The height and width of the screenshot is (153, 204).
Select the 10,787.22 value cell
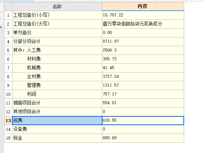point(143,15)
